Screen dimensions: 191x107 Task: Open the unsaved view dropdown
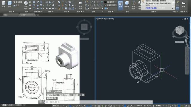click(111, 5)
